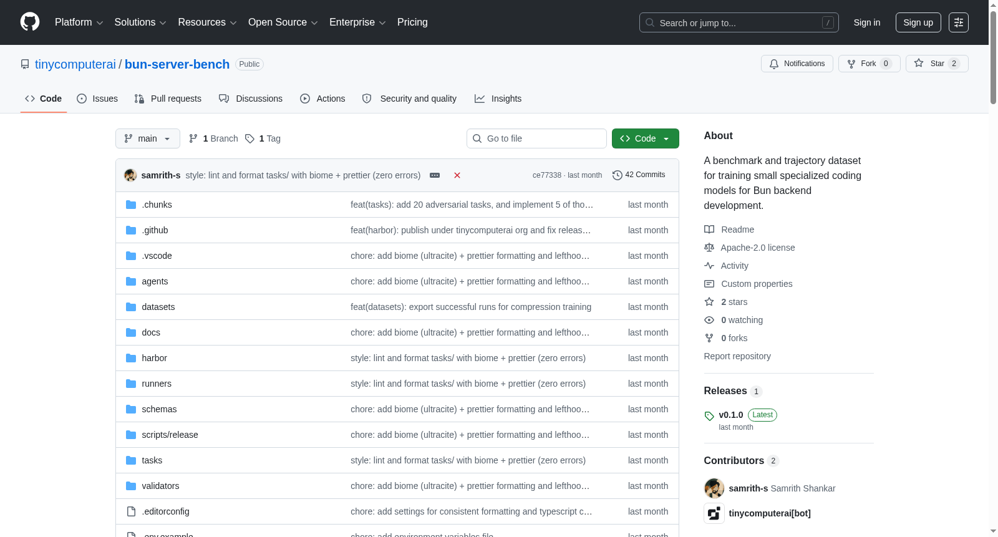
Task: Click the watching eye icon
Action: (709, 320)
